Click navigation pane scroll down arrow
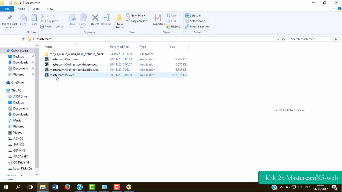This screenshot has width=342, height=192. coord(37,174)
